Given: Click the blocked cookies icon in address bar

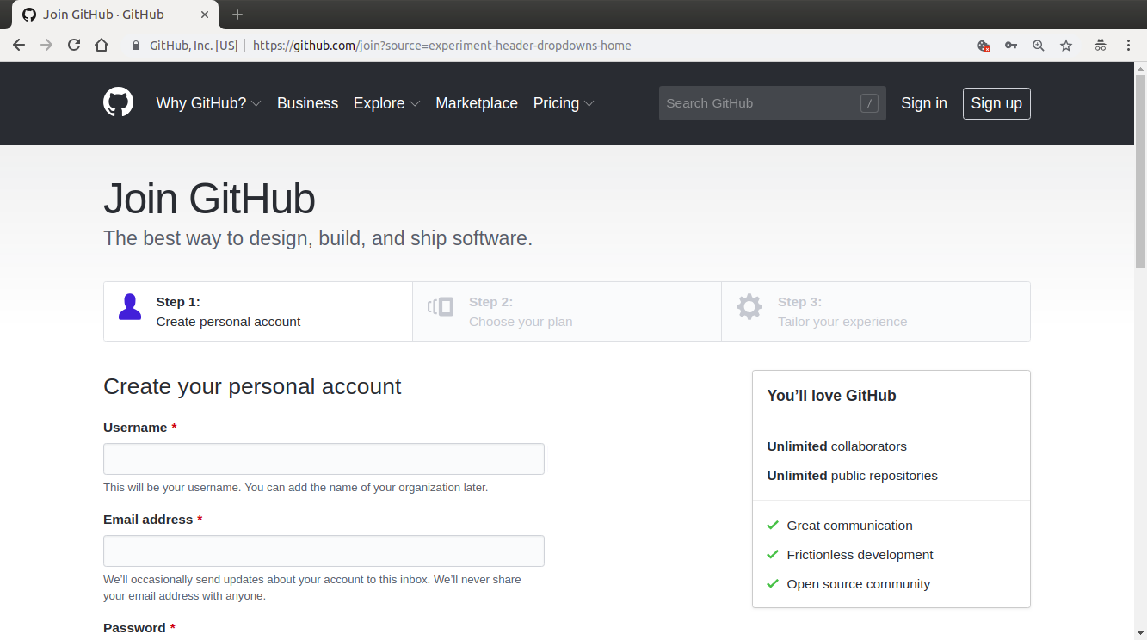Looking at the screenshot, I should tap(984, 46).
